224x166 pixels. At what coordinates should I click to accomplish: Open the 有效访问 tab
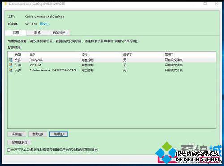pos(59,33)
